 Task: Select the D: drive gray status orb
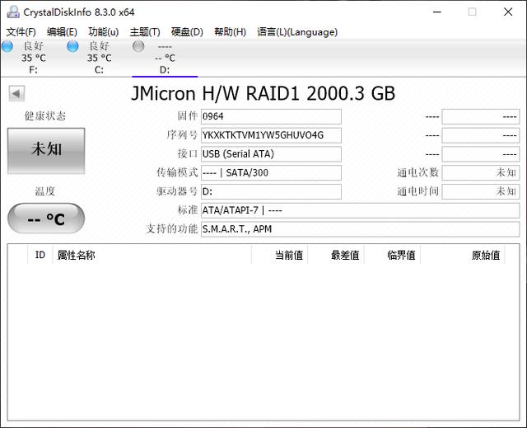[x=138, y=46]
